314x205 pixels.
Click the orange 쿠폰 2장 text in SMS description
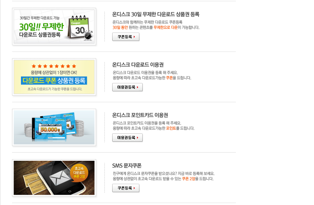188,179
